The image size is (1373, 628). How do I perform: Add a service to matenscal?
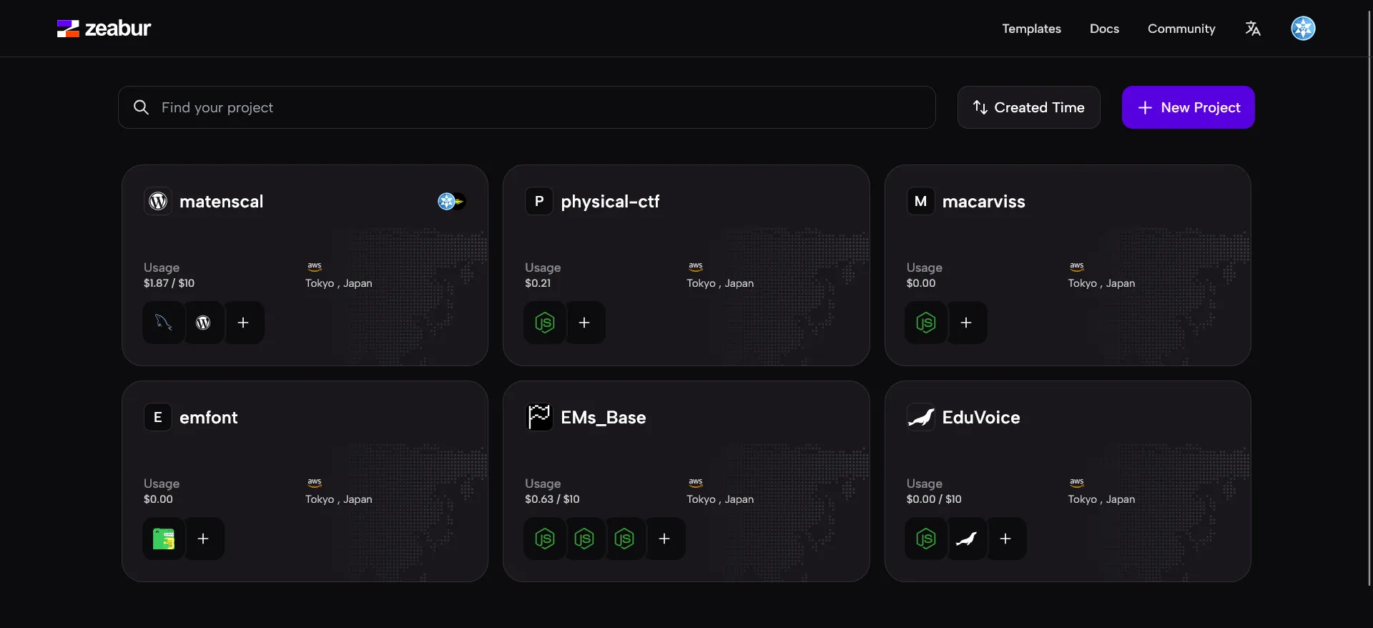click(244, 323)
